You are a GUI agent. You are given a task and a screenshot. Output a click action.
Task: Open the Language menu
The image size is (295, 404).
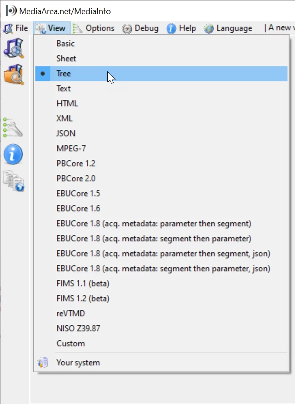228,28
